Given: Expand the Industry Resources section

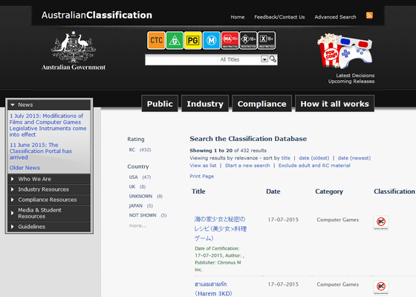Looking at the screenshot, I should click(x=49, y=189).
